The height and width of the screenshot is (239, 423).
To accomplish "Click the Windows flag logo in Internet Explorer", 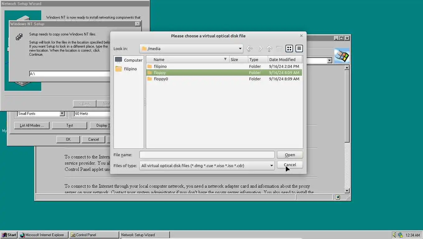I will [342, 56].
